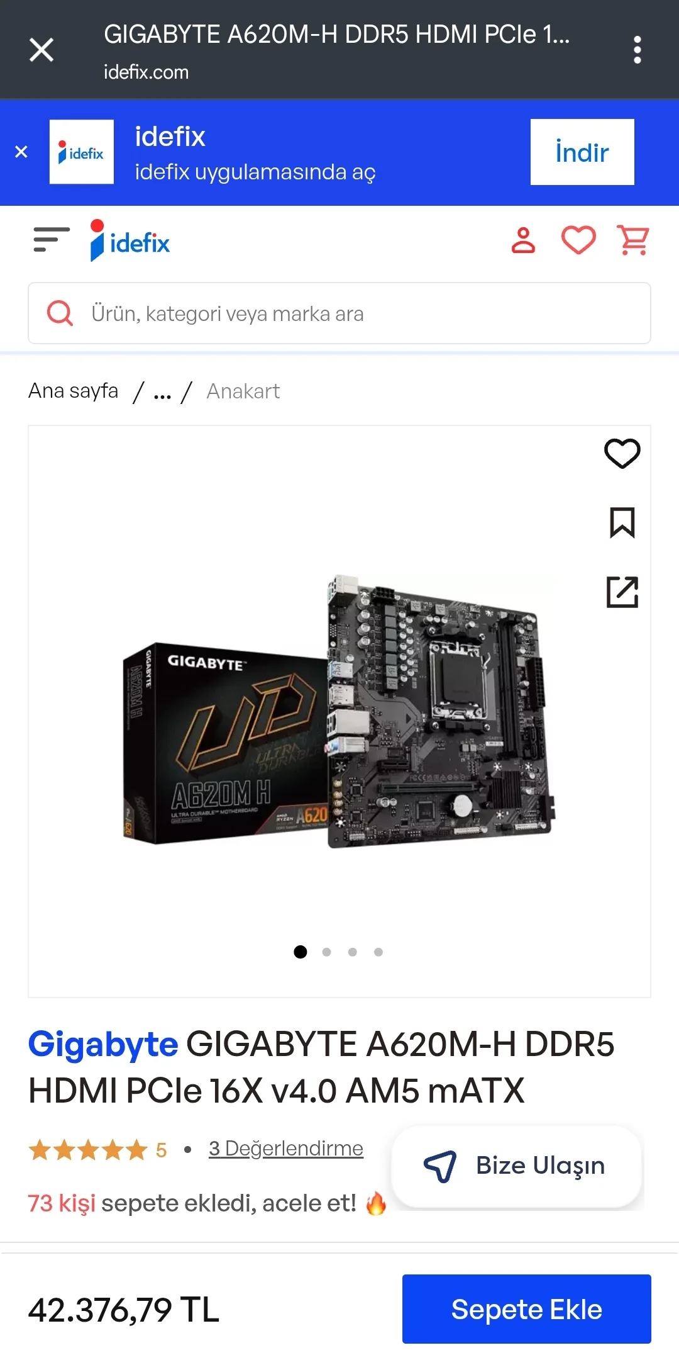Add product to favorites with heart icon

622,453
